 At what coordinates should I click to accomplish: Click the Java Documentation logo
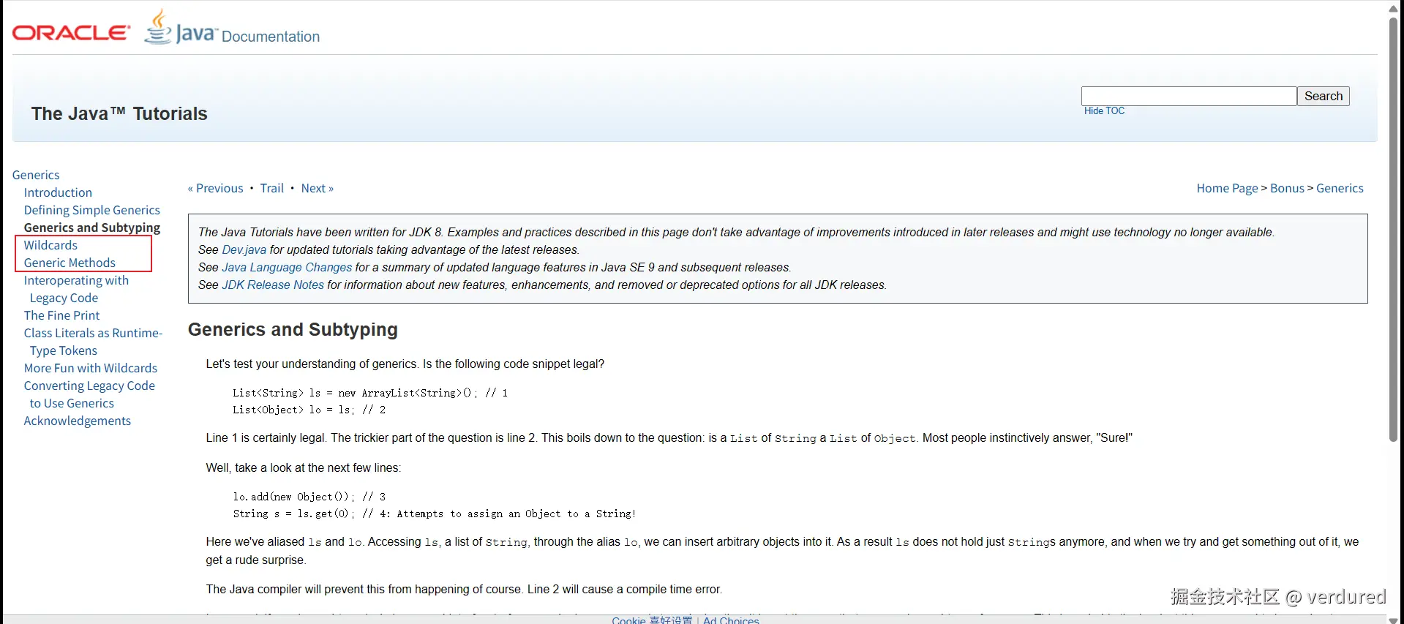tap(232, 31)
